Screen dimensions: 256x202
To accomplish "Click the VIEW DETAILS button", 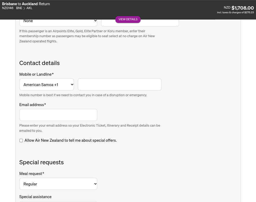I will click(128, 19).
